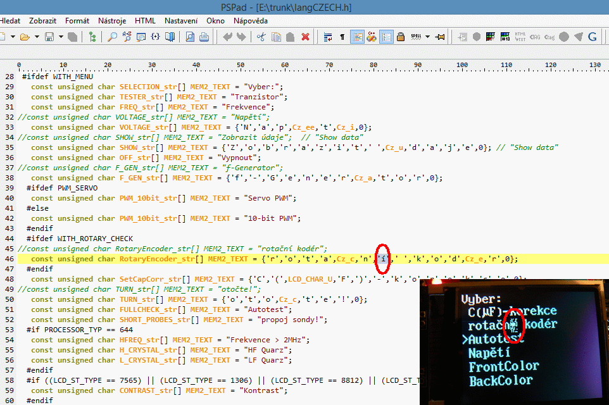The width and height of the screenshot is (609, 405).
Task: Expand the New file dropdown arrow
Action: pos(13,37)
